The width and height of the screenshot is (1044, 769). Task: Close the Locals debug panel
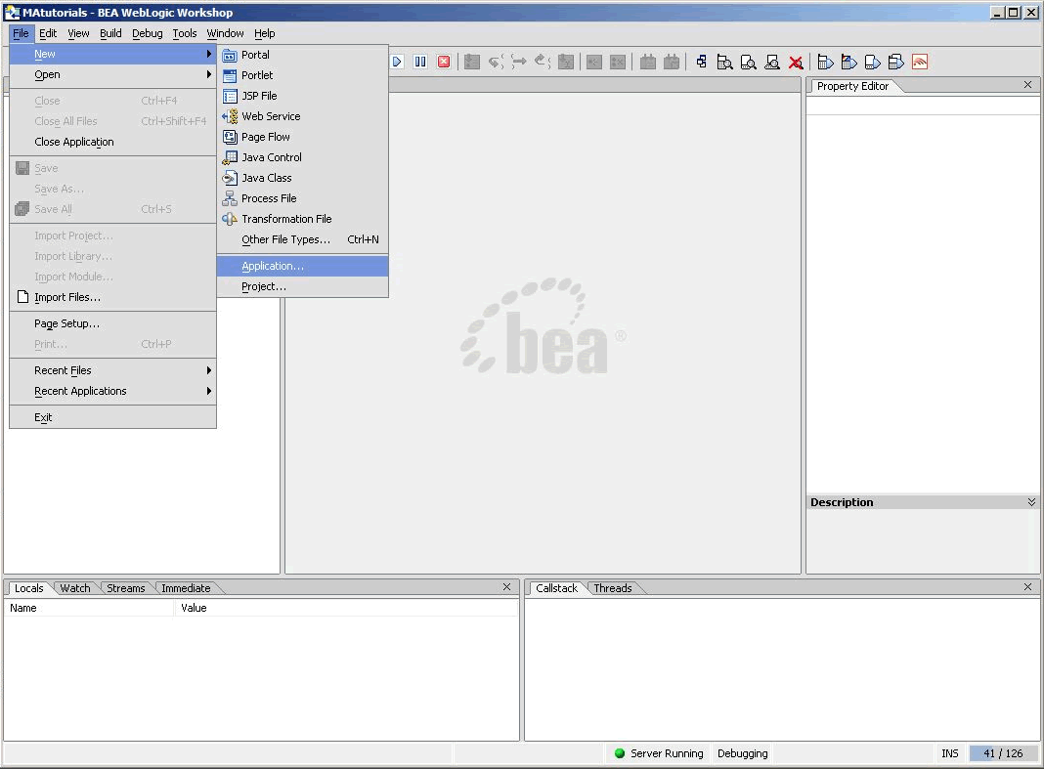506,586
